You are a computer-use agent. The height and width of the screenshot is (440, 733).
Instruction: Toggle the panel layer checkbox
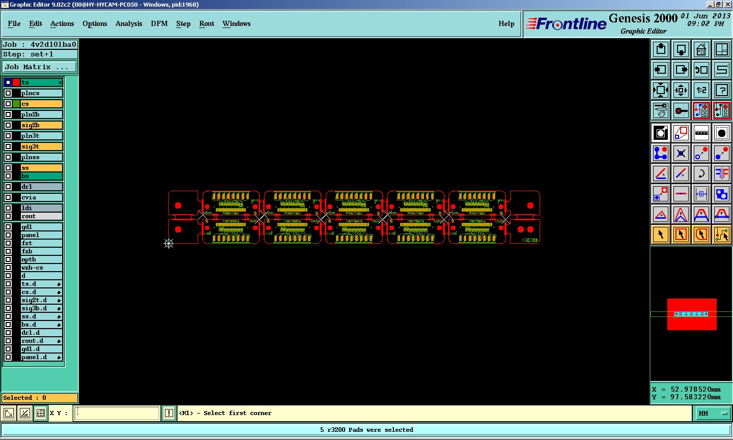tap(8, 235)
